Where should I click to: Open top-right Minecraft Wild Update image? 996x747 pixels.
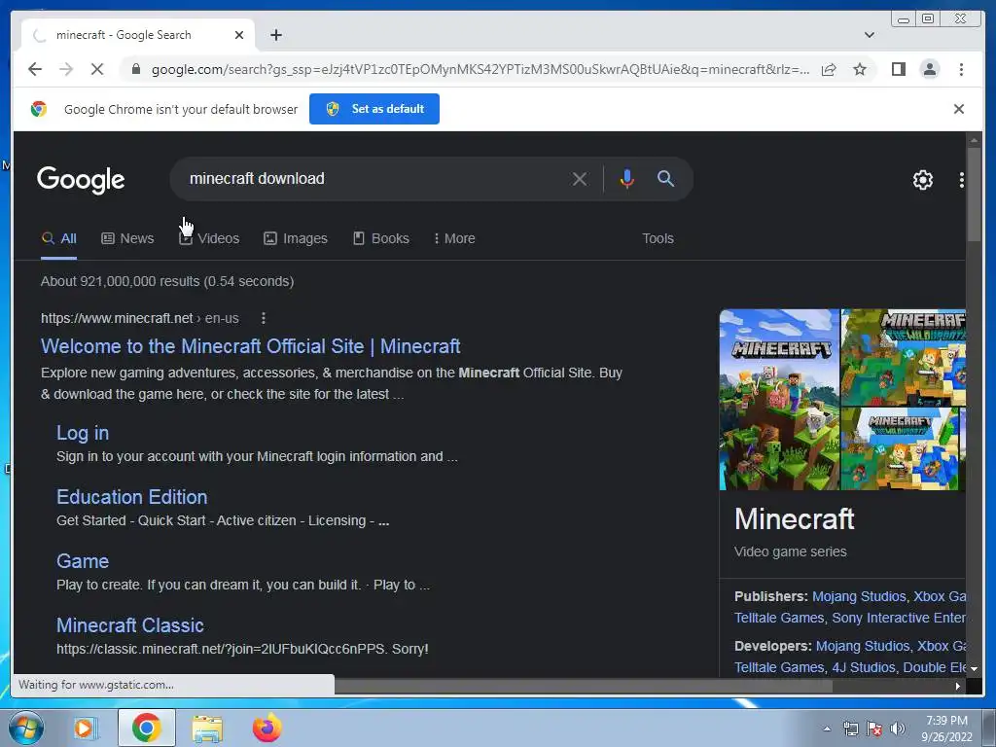point(904,358)
